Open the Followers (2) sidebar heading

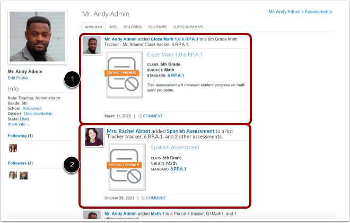(20, 163)
